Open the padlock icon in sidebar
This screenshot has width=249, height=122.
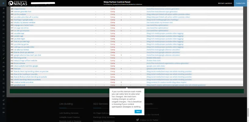(3, 99)
